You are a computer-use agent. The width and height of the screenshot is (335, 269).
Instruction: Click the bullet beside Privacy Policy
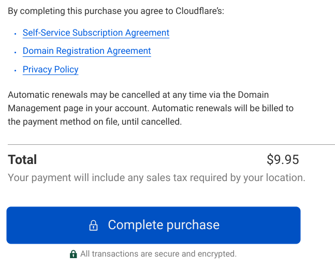click(16, 70)
